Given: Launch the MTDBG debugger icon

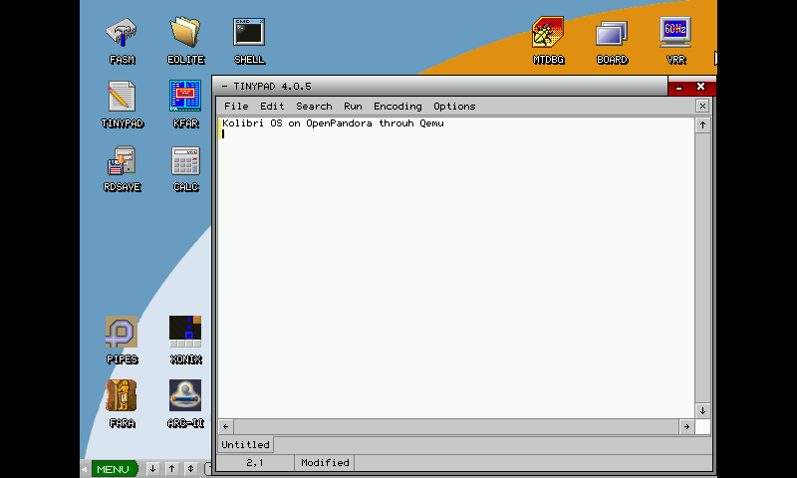Looking at the screenshot, I should click(548, 33).
